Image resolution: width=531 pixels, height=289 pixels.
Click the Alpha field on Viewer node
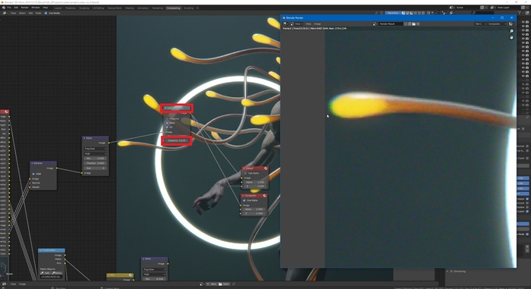[254, 182]
